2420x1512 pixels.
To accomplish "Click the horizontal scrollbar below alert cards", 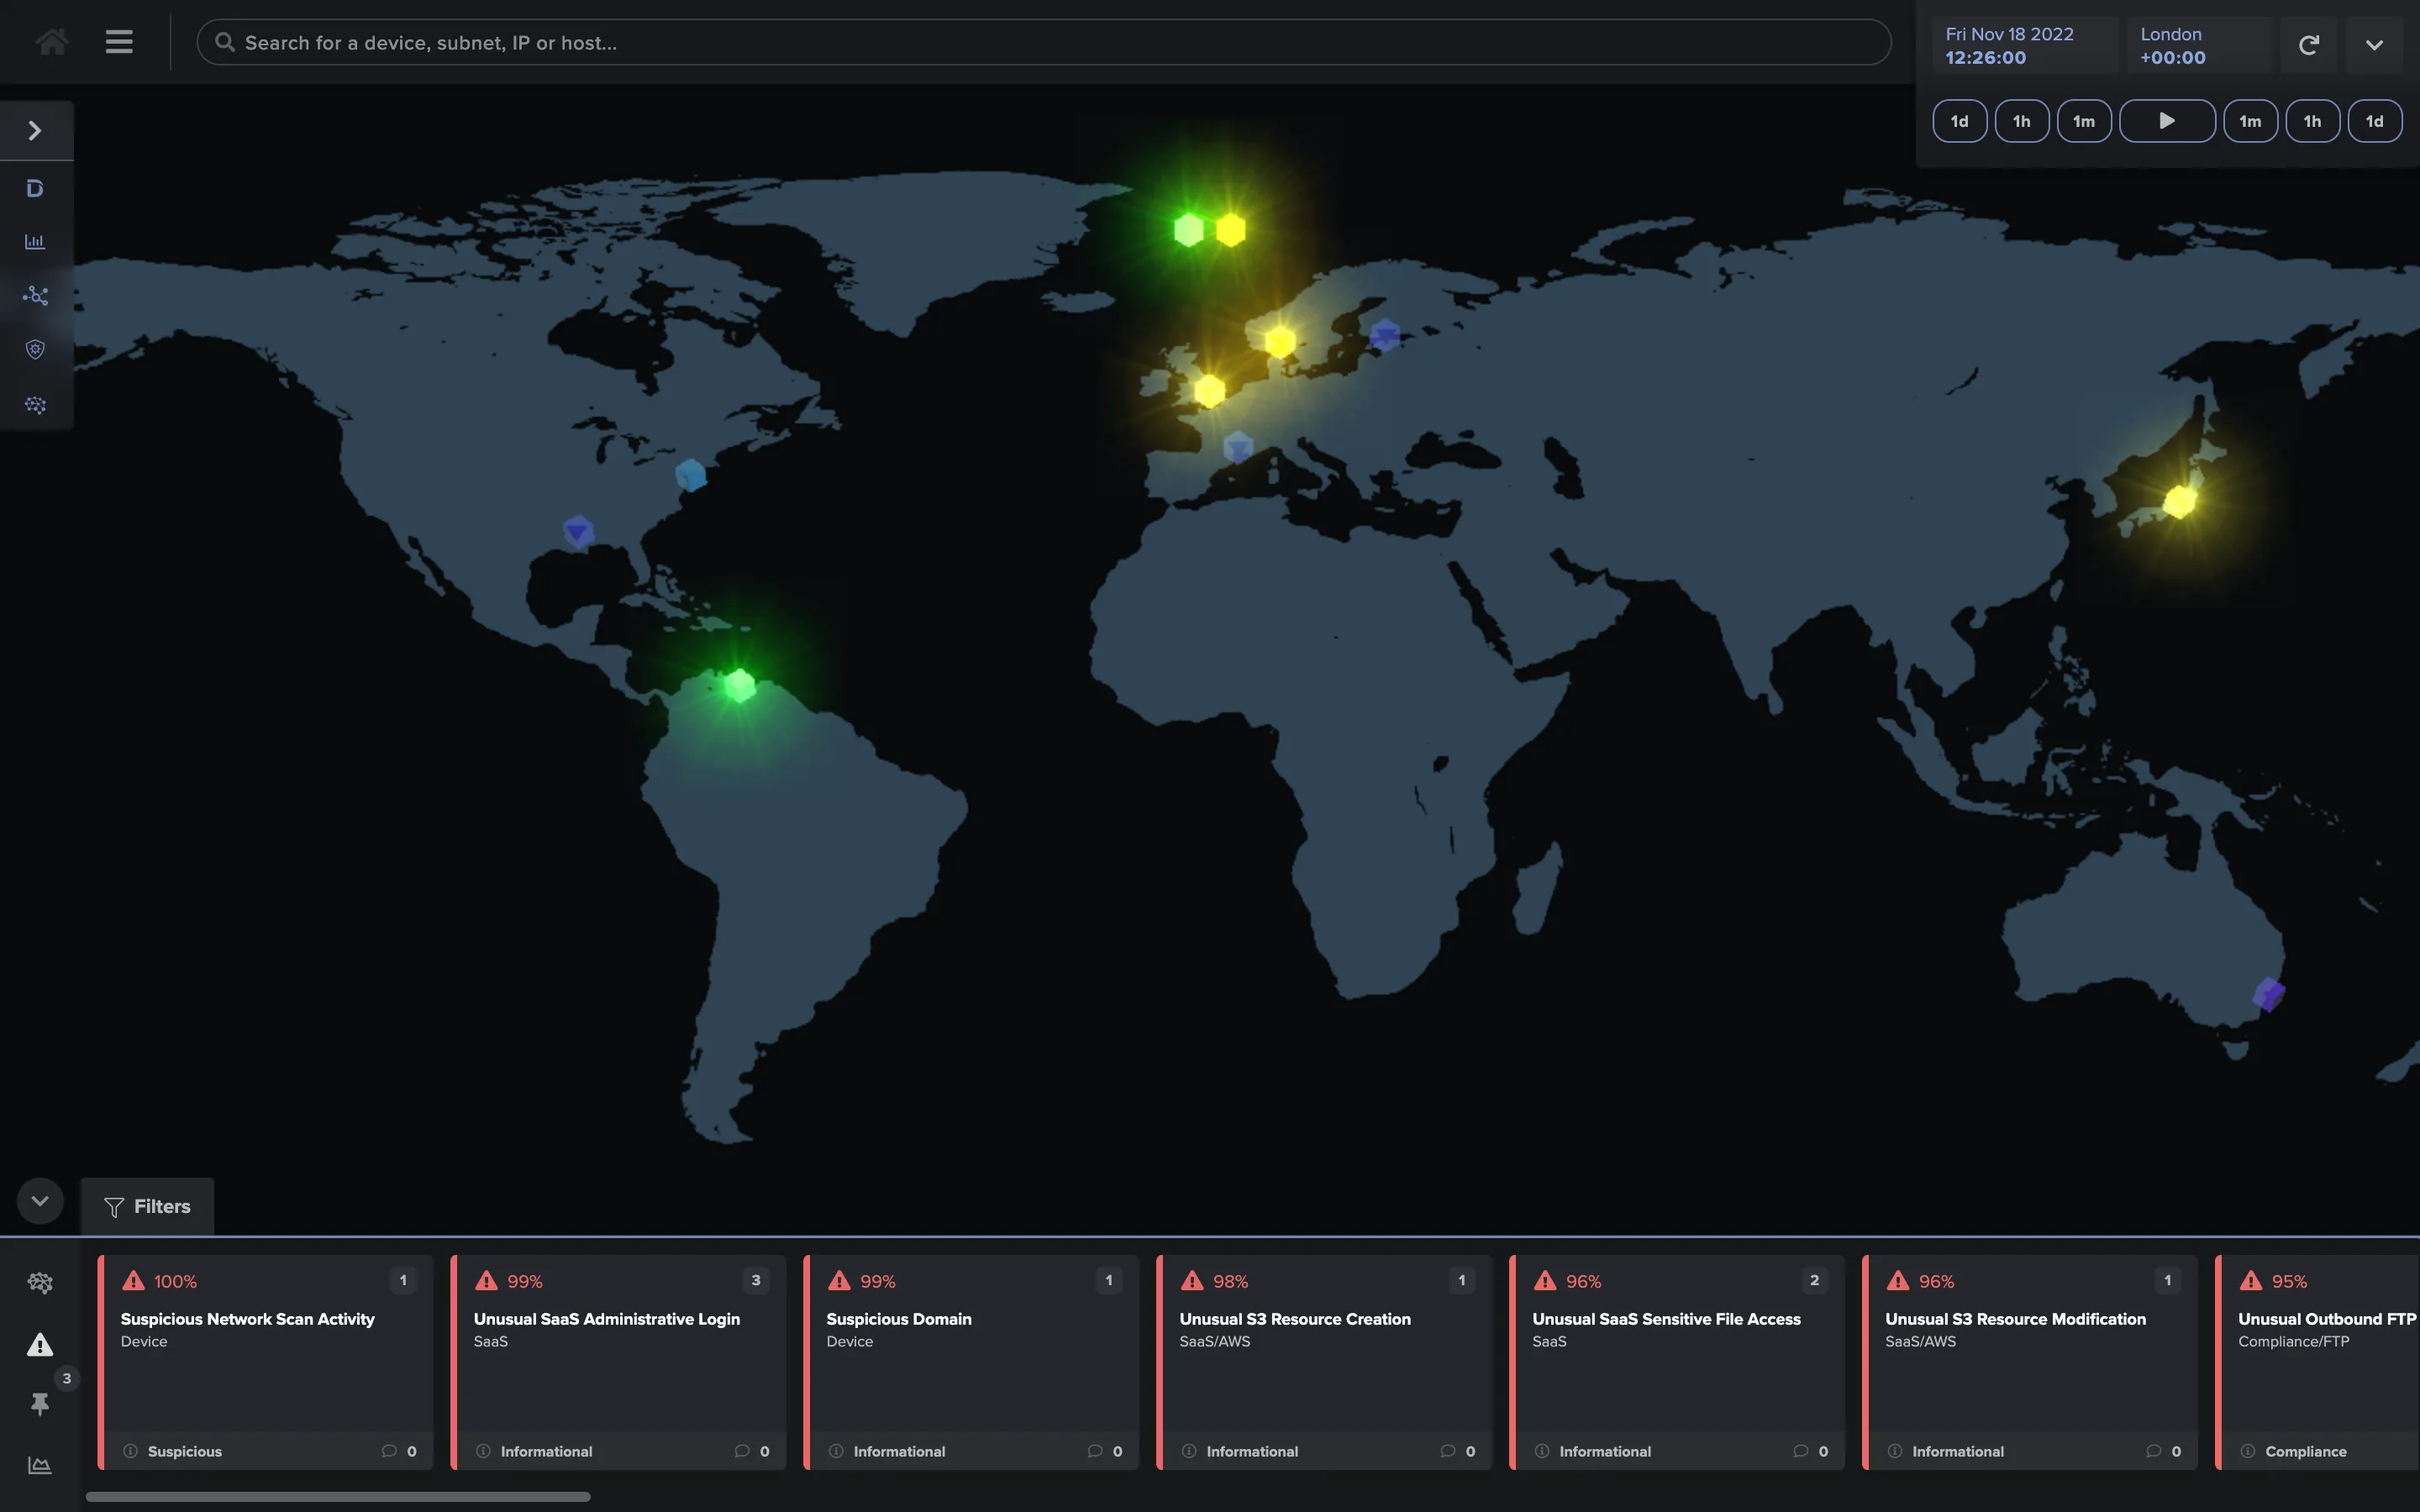I will [x=338, y=1497].
